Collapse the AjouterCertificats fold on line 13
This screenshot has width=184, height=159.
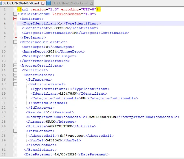point(15,65)
